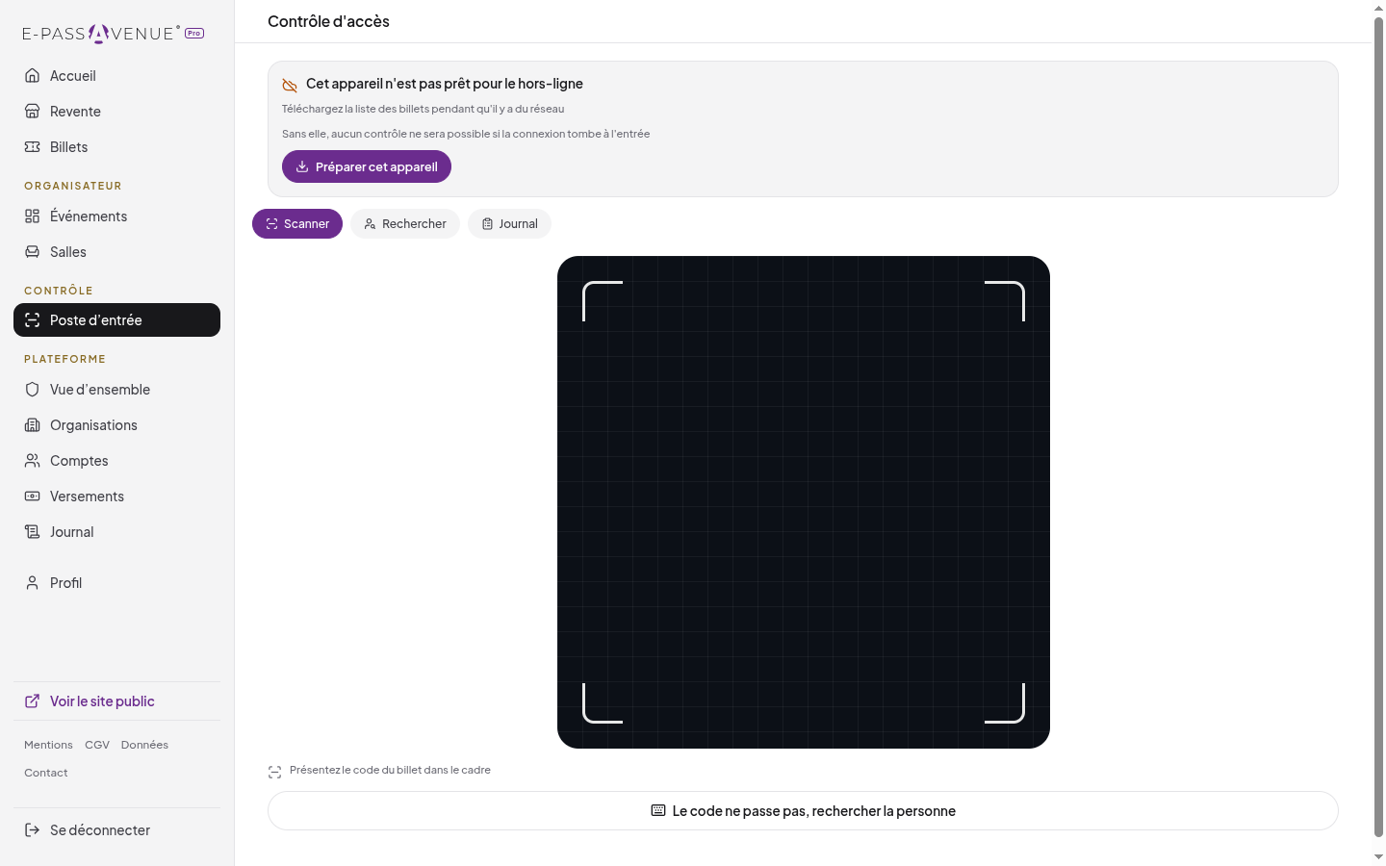Screen dimensions: 1386x866
Task: Click the Vue d'ensemble shield icon
Action: [x=33, y=390]
